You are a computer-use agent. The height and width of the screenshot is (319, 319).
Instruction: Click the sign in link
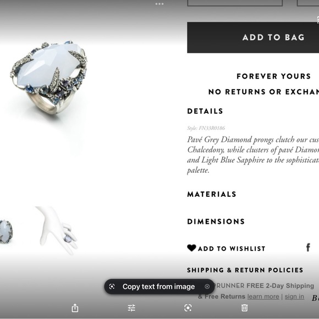(x=294, y=296)
